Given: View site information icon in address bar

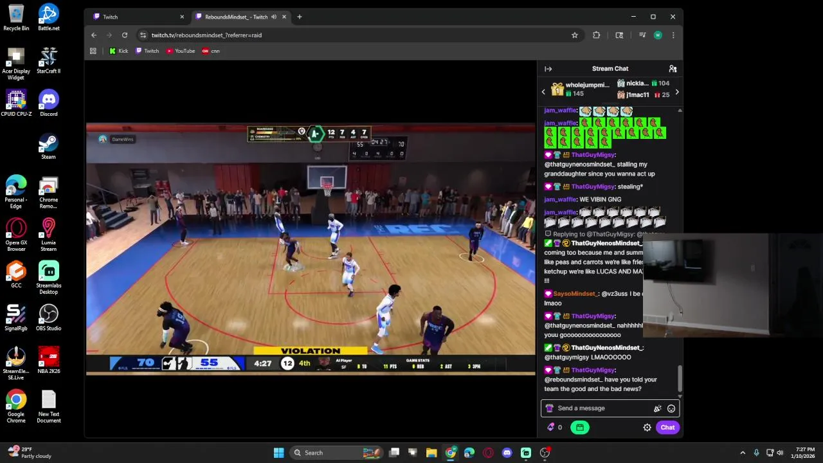Looking at the screenshot, I should [x=143, y=35].
